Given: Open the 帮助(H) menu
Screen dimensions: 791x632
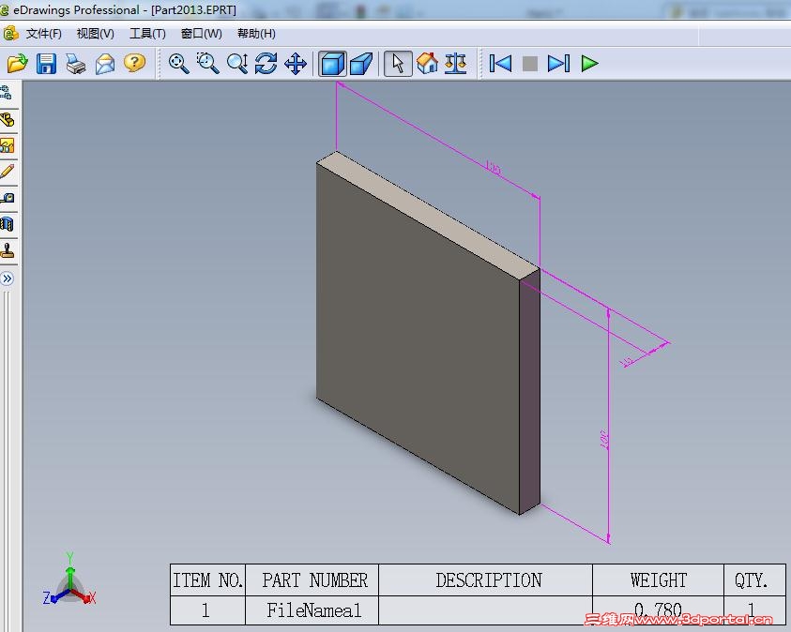Looking at the screenshot, I should (x=256, y=34).
